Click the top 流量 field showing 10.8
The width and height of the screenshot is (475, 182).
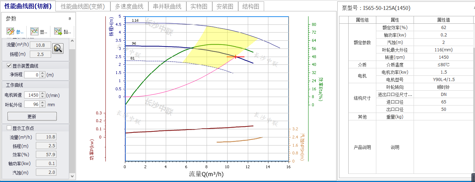(x=40, y=45)
